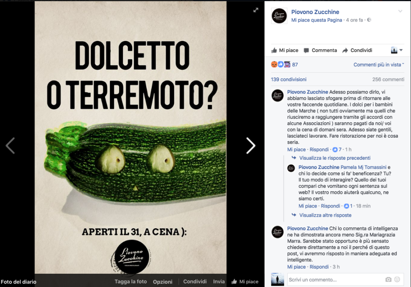Enter fullscreen with the expand arrows icon

tap(256, 10)
